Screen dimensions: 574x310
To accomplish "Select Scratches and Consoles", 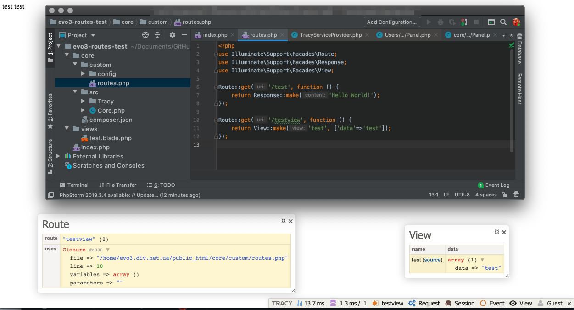I will 123,165.
